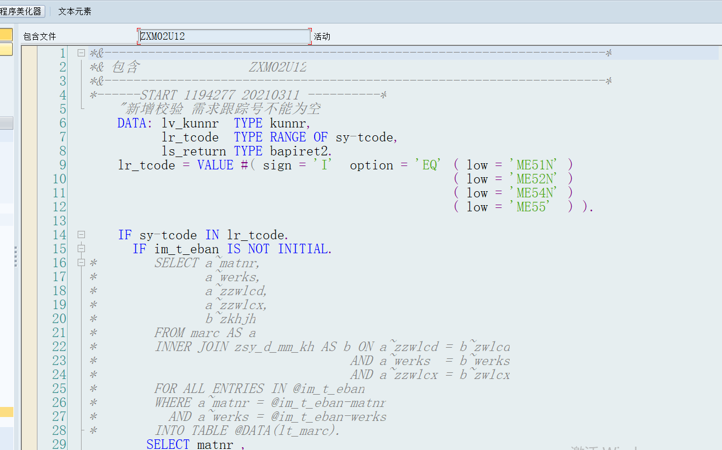This screenshot has width=722, height=450.
Task: Click the ZXM02U12 include name field
Action: [224, 36]
